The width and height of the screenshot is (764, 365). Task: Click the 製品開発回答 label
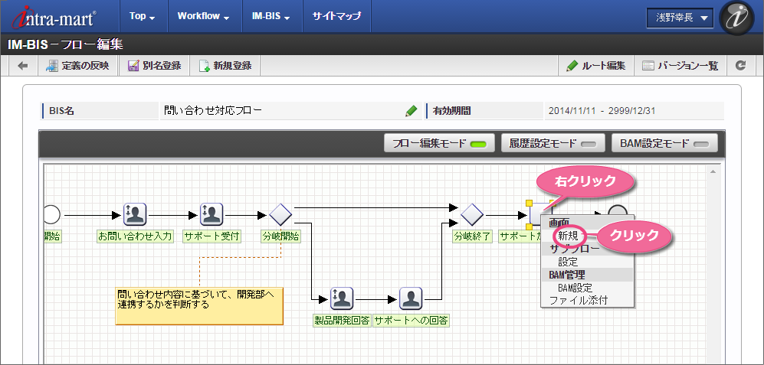342,320
